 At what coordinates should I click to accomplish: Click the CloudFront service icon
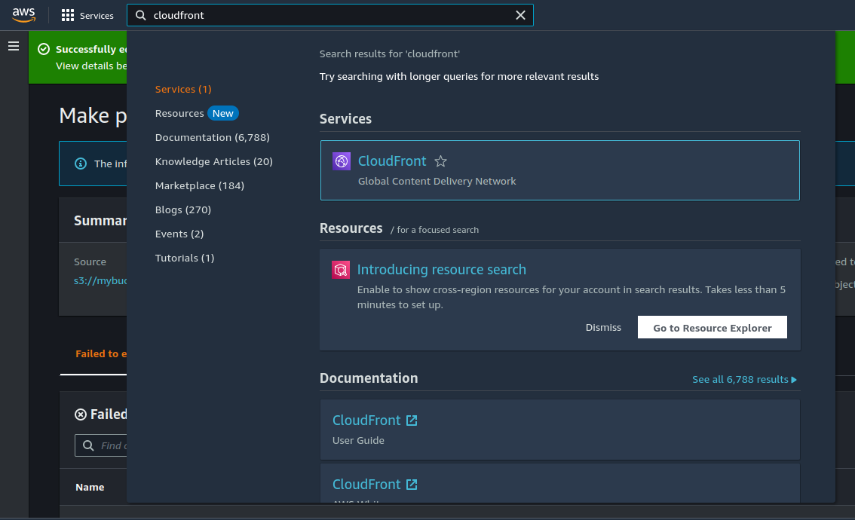pyautogui.click(x=342, y=161)
